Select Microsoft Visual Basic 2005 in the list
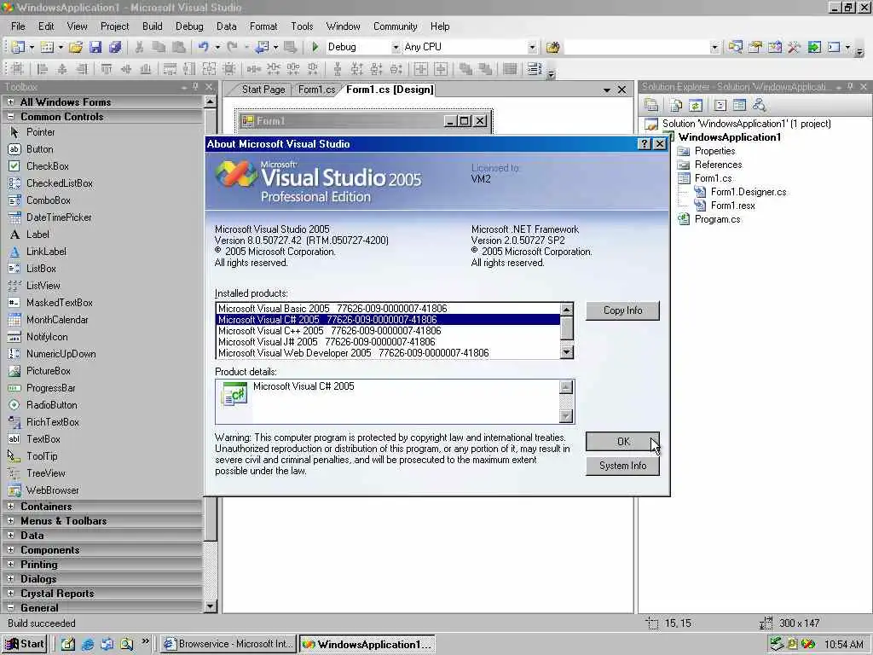 click(388, 309)
